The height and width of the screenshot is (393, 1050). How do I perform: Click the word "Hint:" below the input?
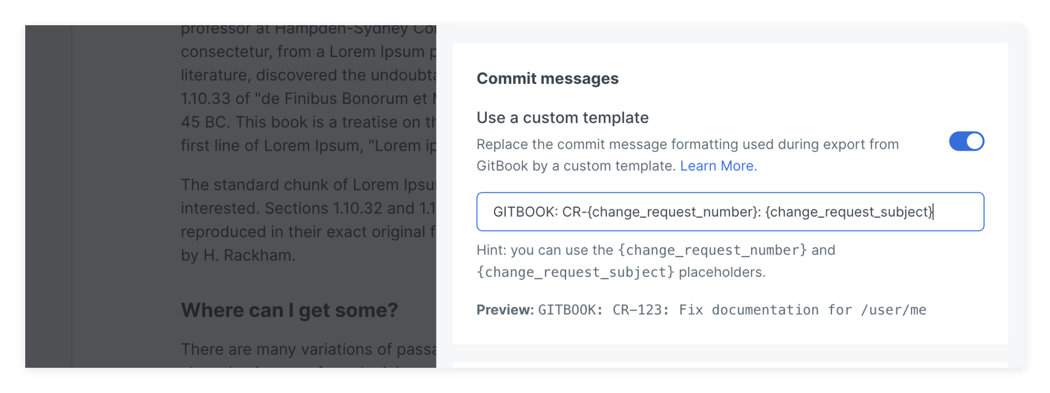(492, 251)
